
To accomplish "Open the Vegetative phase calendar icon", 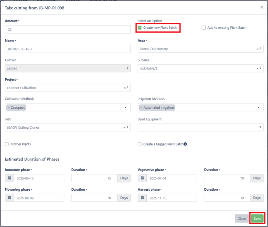I will click(142, 178).
